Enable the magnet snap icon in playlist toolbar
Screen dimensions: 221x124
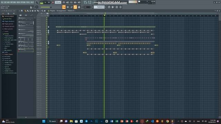[x=22, y=11]
